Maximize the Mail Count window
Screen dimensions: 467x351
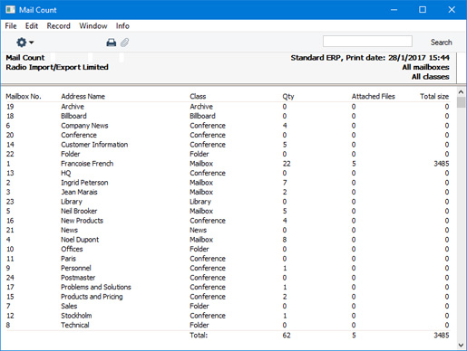[423, 10]
